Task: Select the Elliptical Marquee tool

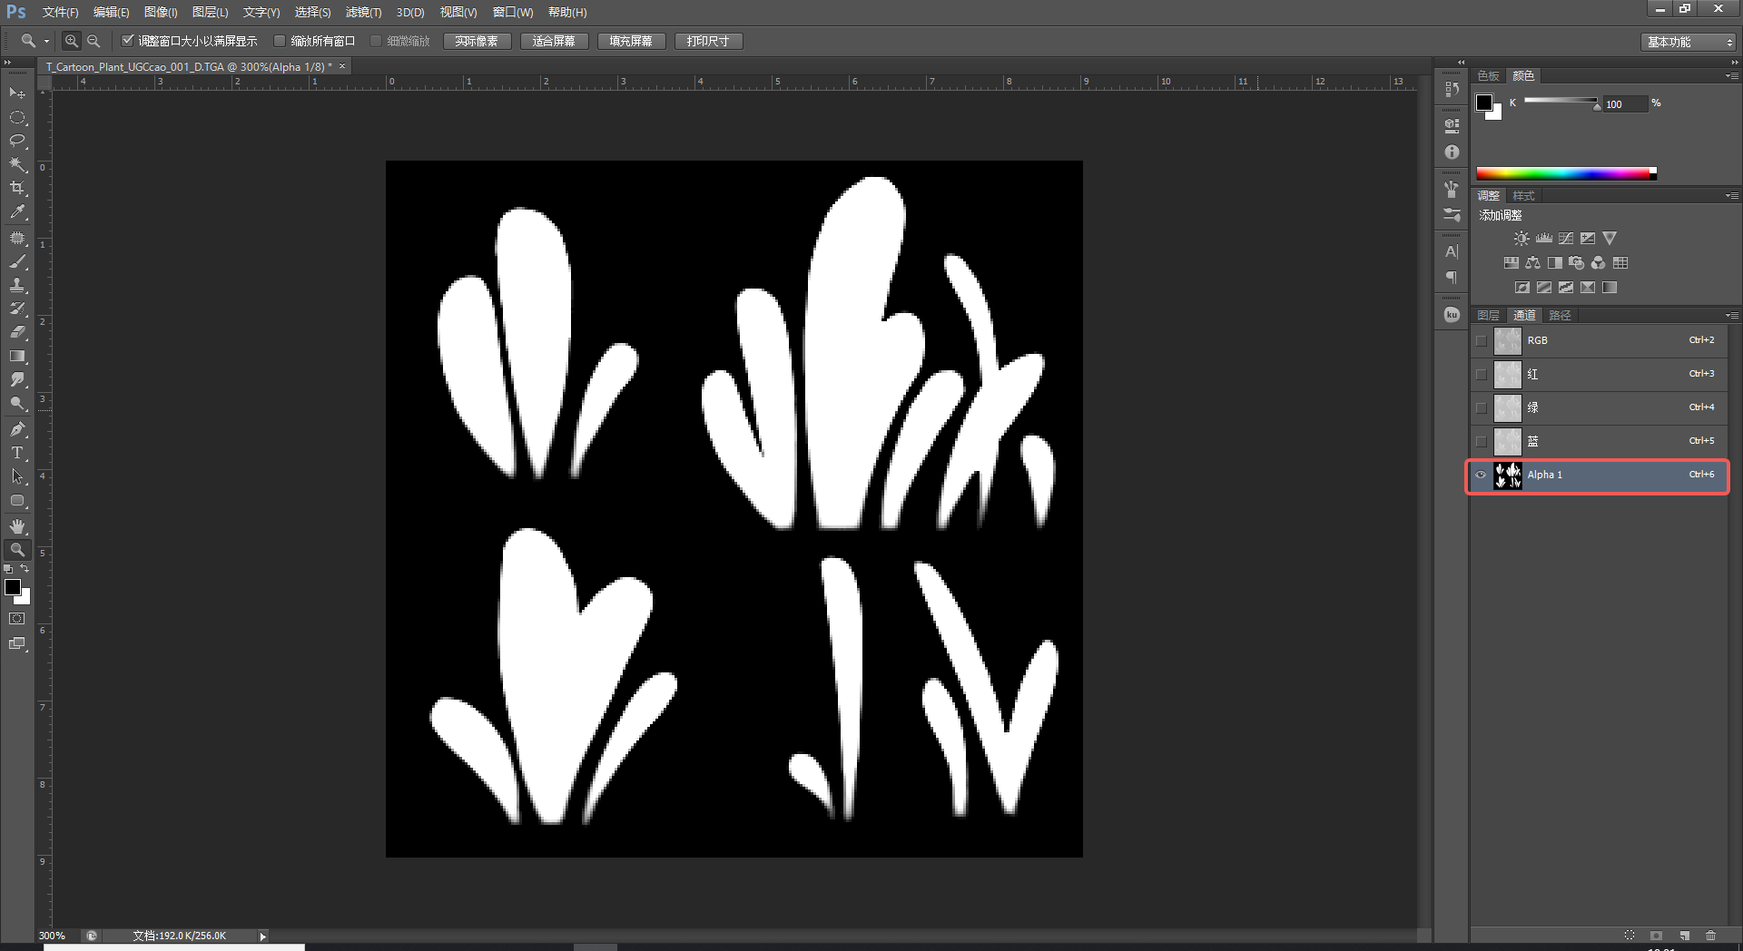Action: pos(17,117)
